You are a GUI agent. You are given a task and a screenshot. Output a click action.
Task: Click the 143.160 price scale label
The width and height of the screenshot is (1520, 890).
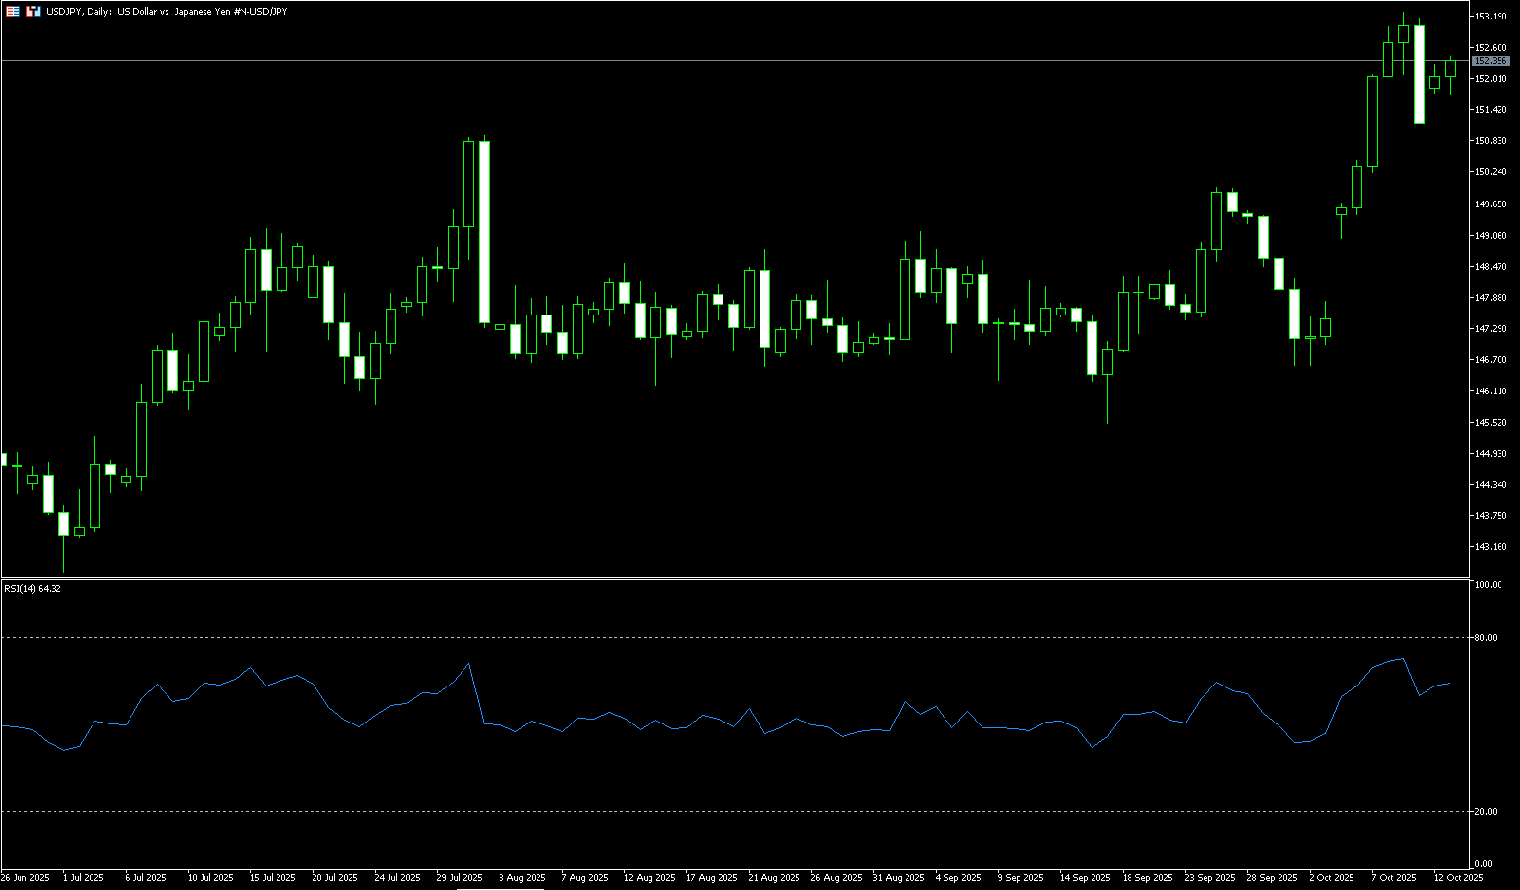(1491, 547)
